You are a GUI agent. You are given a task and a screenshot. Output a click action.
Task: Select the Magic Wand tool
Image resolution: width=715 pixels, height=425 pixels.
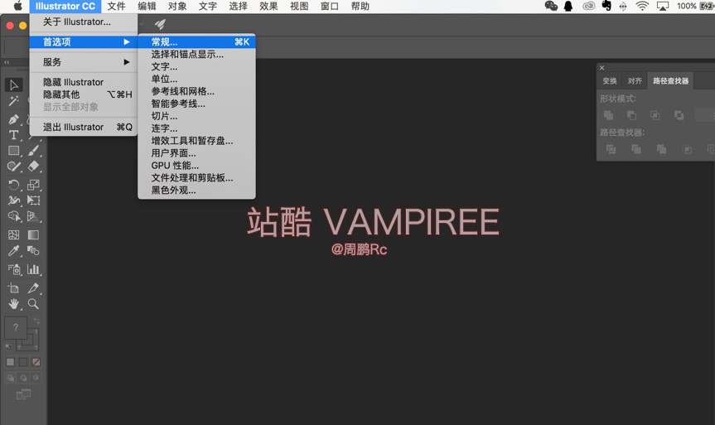14,101
